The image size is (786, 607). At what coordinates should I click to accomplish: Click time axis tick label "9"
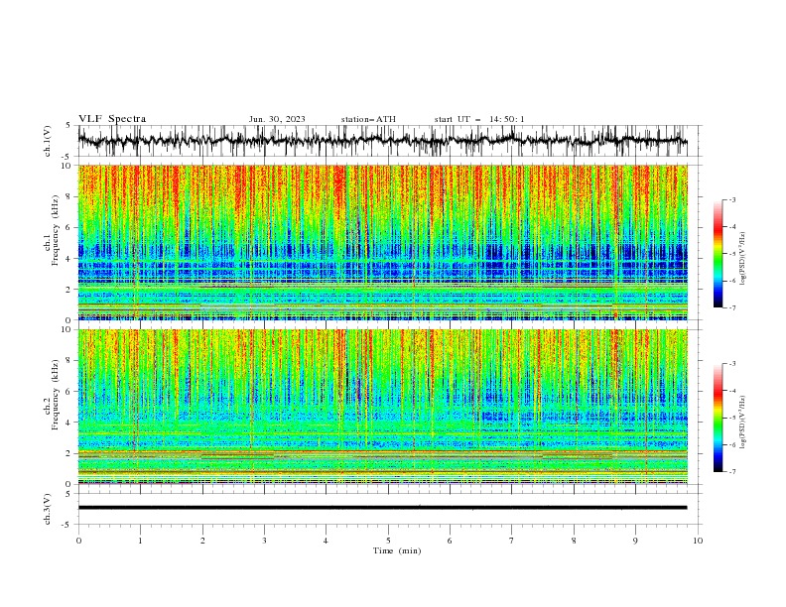635,541
